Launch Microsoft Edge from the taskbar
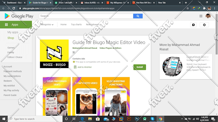The width and height of the screenshot is (218, 122). pos(82,119)
